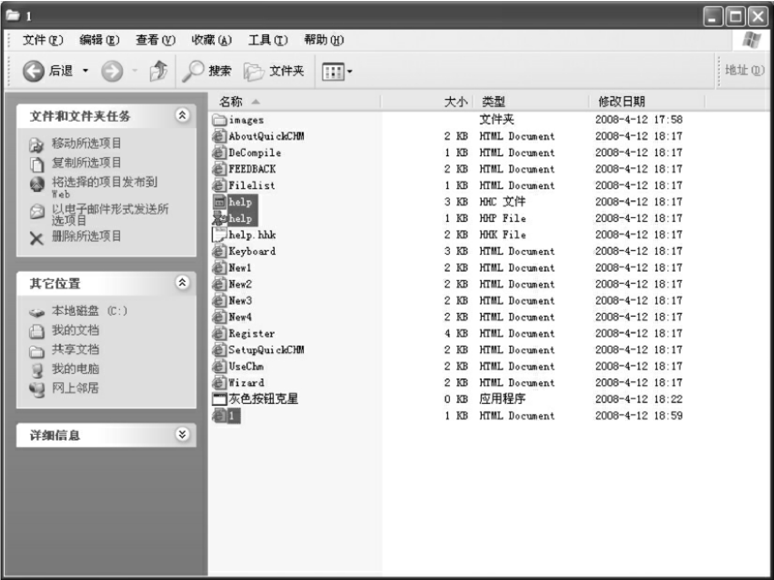This screenshot has width=774, height=580.
Task: Click the Forward arrow icon in toolbar
Action: point(112,71)
